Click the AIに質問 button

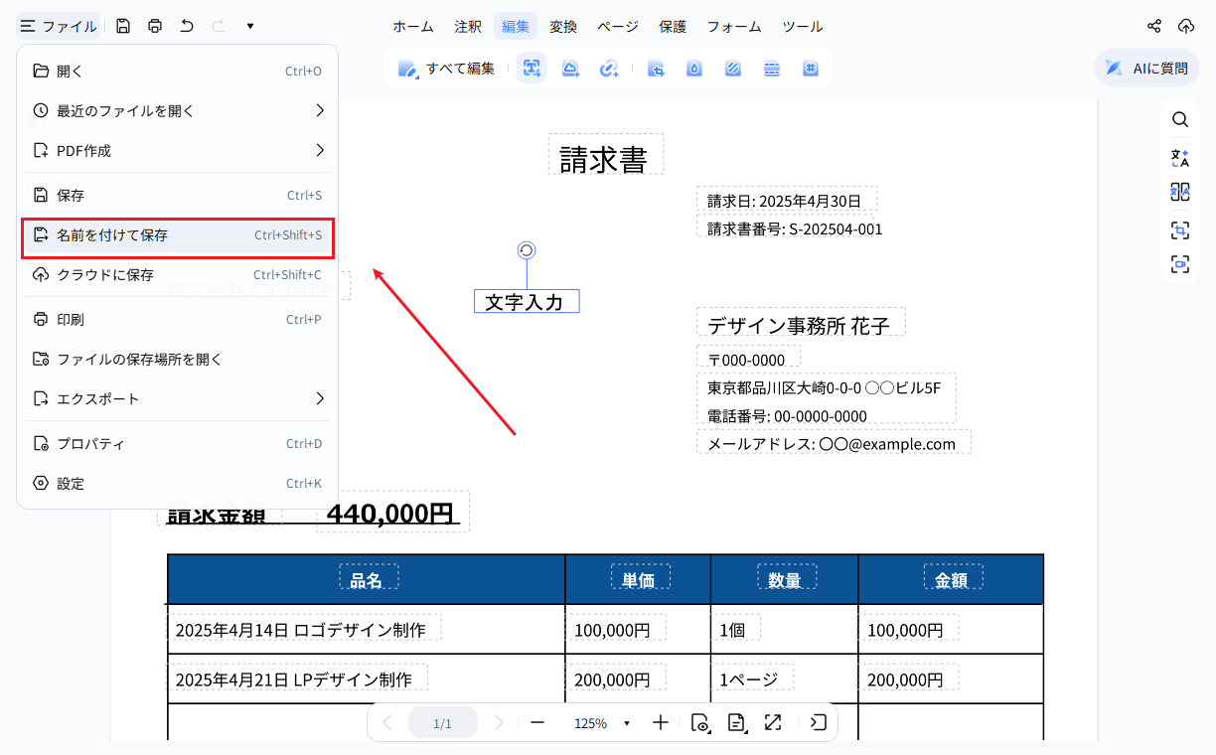[x=1146, y=69]
